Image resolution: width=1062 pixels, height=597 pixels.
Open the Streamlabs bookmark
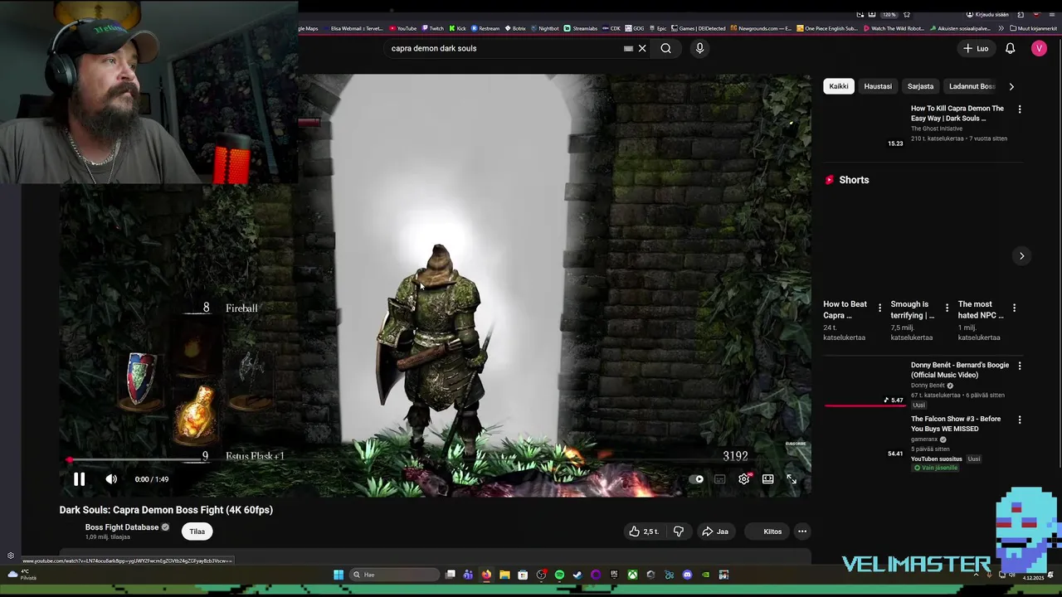(581, 28)
